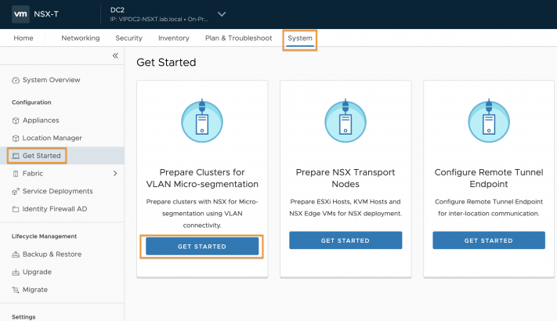Click the System Overview gauge icon

[16, 80]
